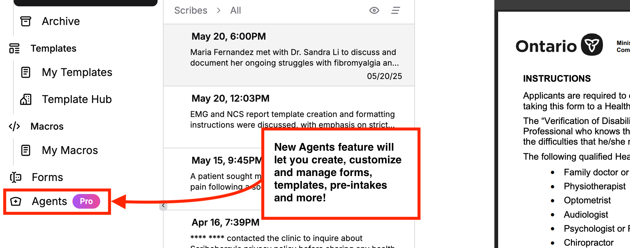This screenshot has height=248, width=630.
Task: Select the My Macros document icon
Action: 26,150
